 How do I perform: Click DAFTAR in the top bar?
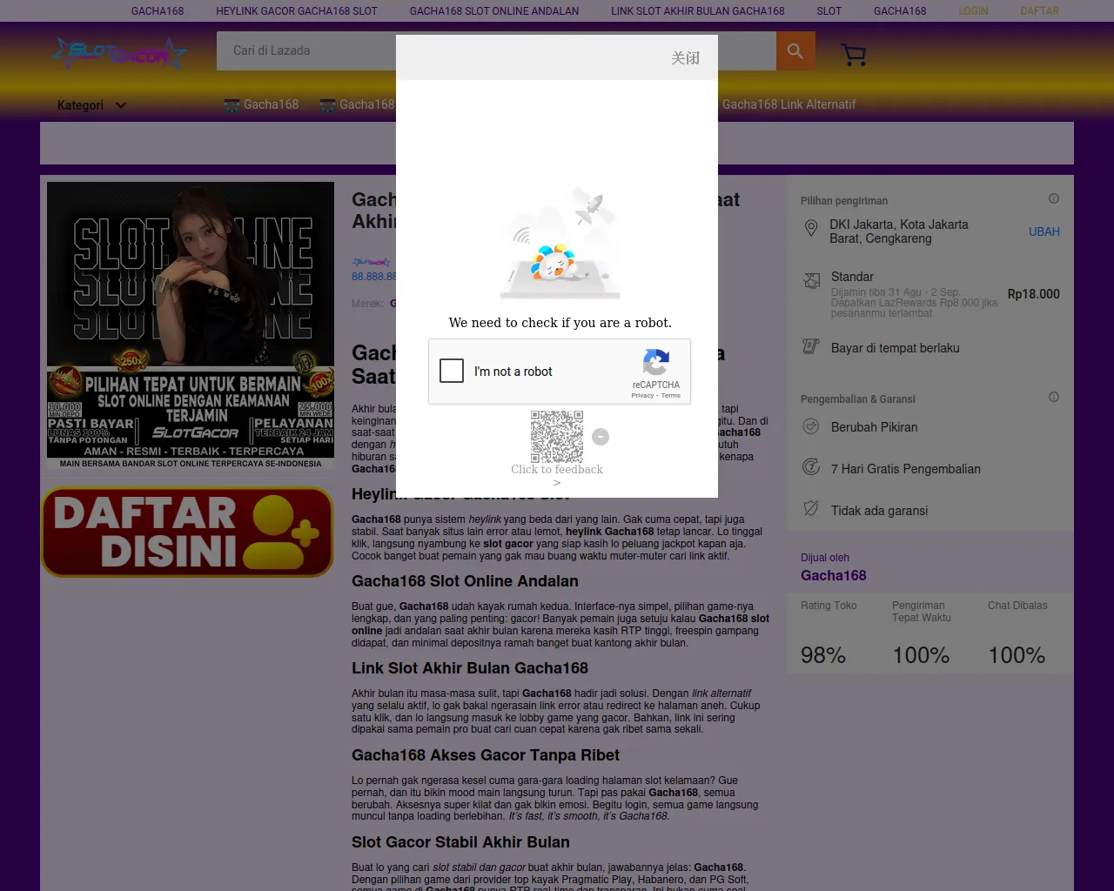click(1040, 11)
